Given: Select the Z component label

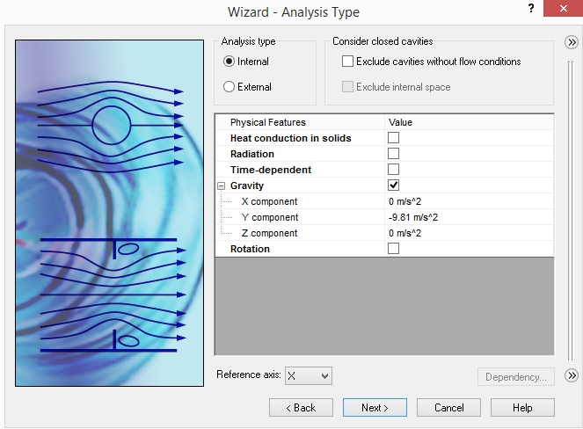Looking at the screenshot, I should coord(269,233).
